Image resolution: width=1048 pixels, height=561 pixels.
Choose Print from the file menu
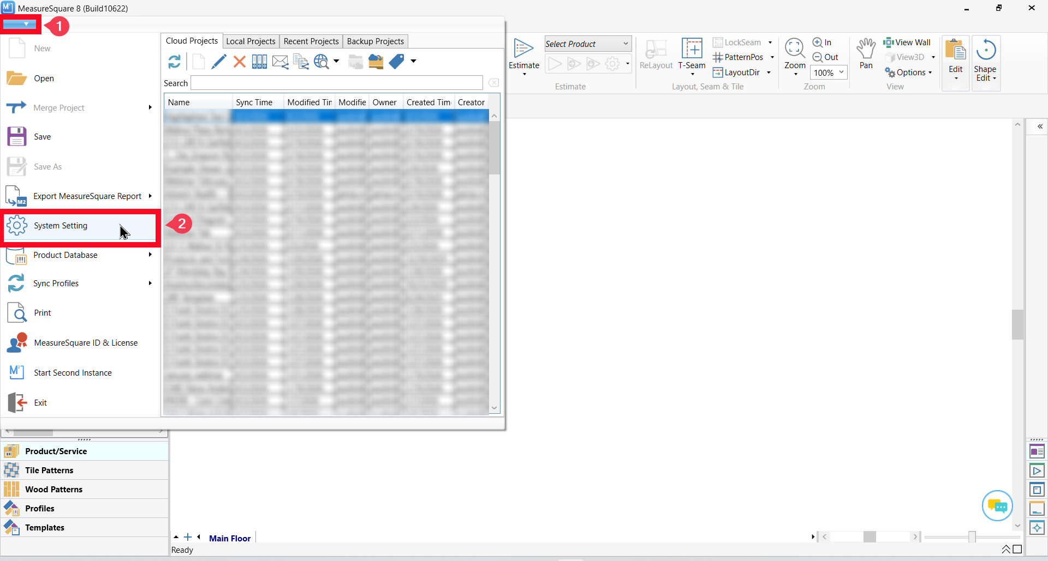(x=80, y=313)
